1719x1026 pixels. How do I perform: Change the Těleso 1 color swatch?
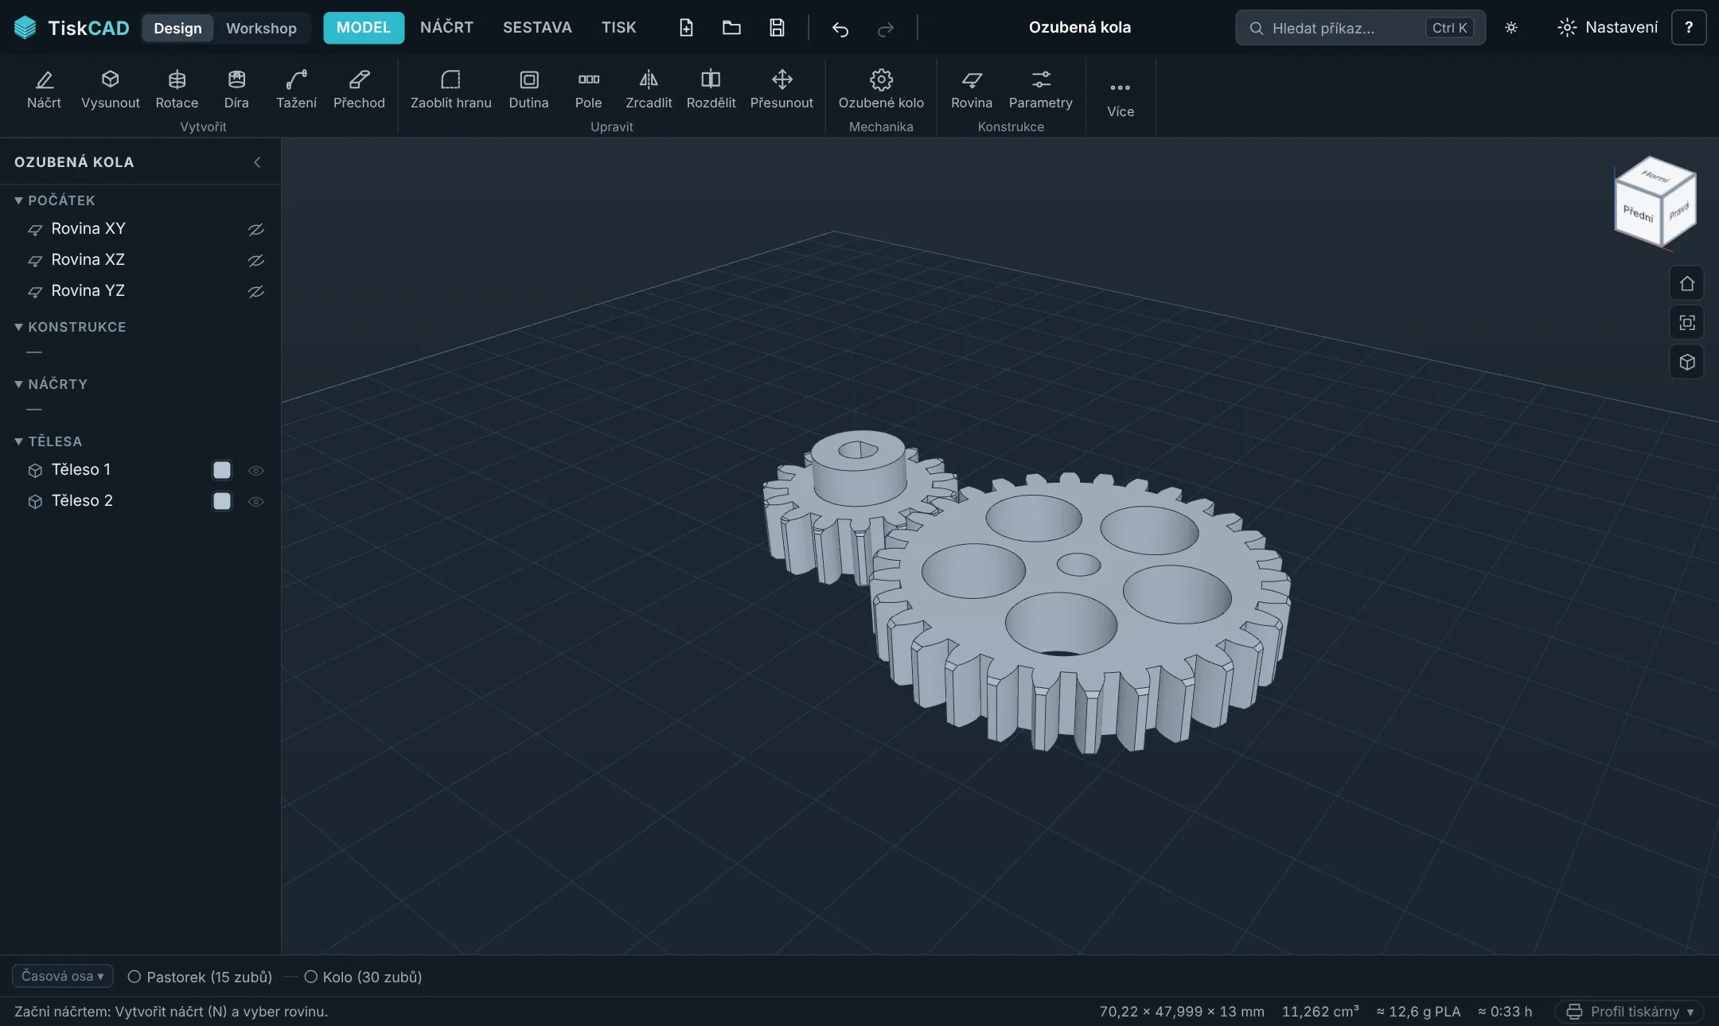222,470
